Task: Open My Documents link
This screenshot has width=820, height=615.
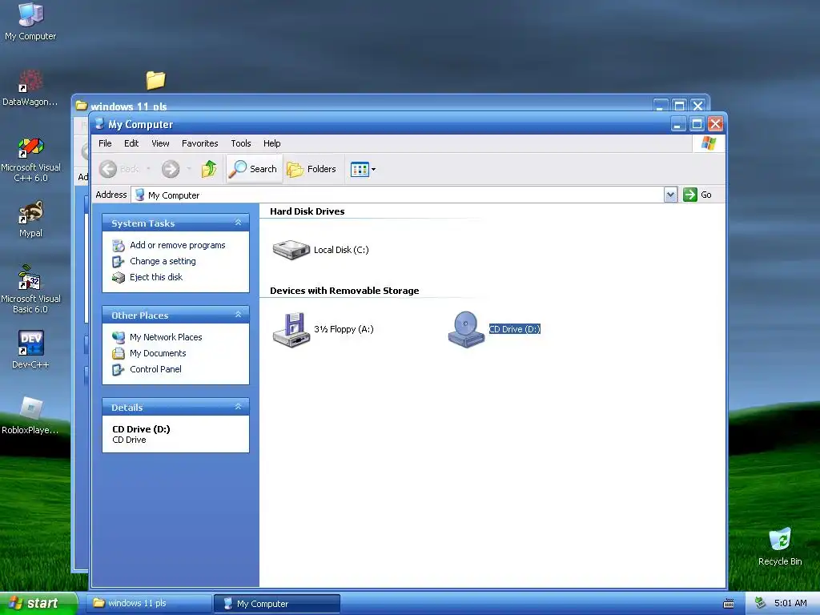Action: click(x=158, y=353)
